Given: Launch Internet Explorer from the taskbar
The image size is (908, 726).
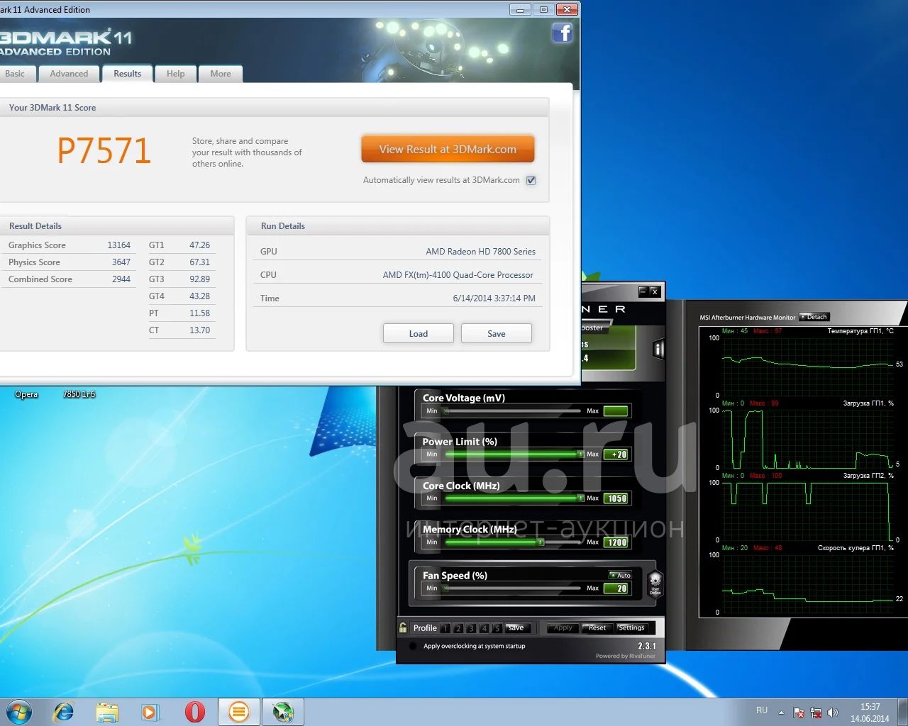Looking at the screenshot, I should 64,712.
